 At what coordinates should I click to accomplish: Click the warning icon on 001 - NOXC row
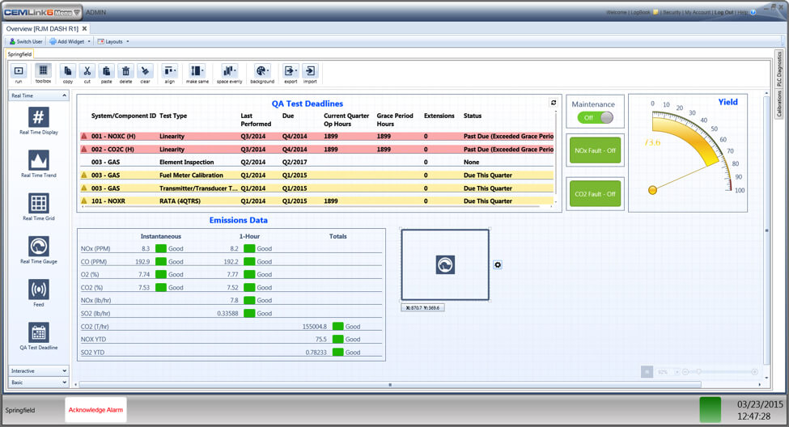tap(84, 136)
